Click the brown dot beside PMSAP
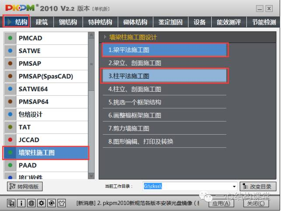The width and height of the screenshot is (281, 211). coord(10,64)
